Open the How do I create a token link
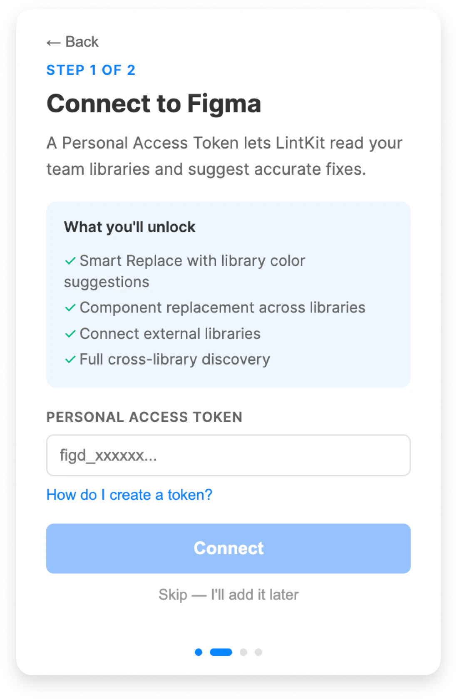The height and width of the screenshot is (699, 457). pyautogui.click(x=129, y=495)
